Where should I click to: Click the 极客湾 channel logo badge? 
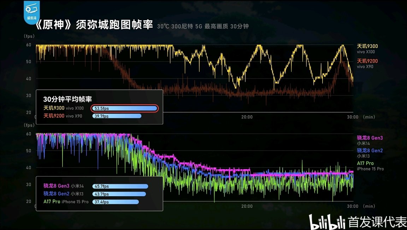[x=32, y=12]
